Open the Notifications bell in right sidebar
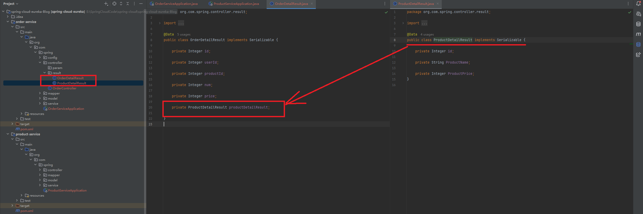The height and width of the screenshot is (214, 643). [638, 4]
